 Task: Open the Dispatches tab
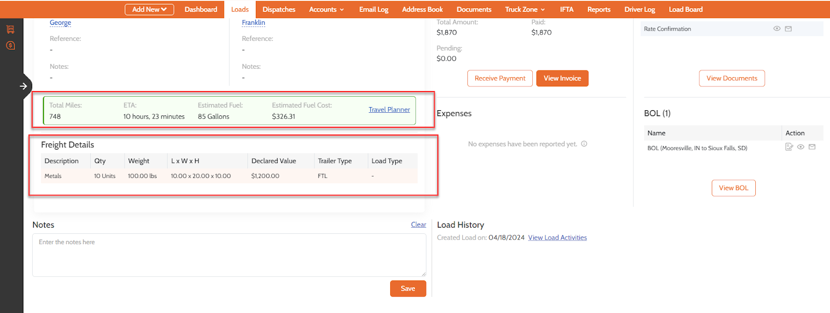coord(279,9)
